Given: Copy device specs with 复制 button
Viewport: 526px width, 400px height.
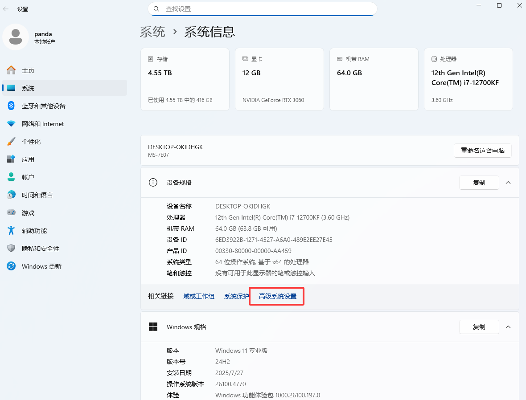Looking at the screenshot, I should [479, 183].
